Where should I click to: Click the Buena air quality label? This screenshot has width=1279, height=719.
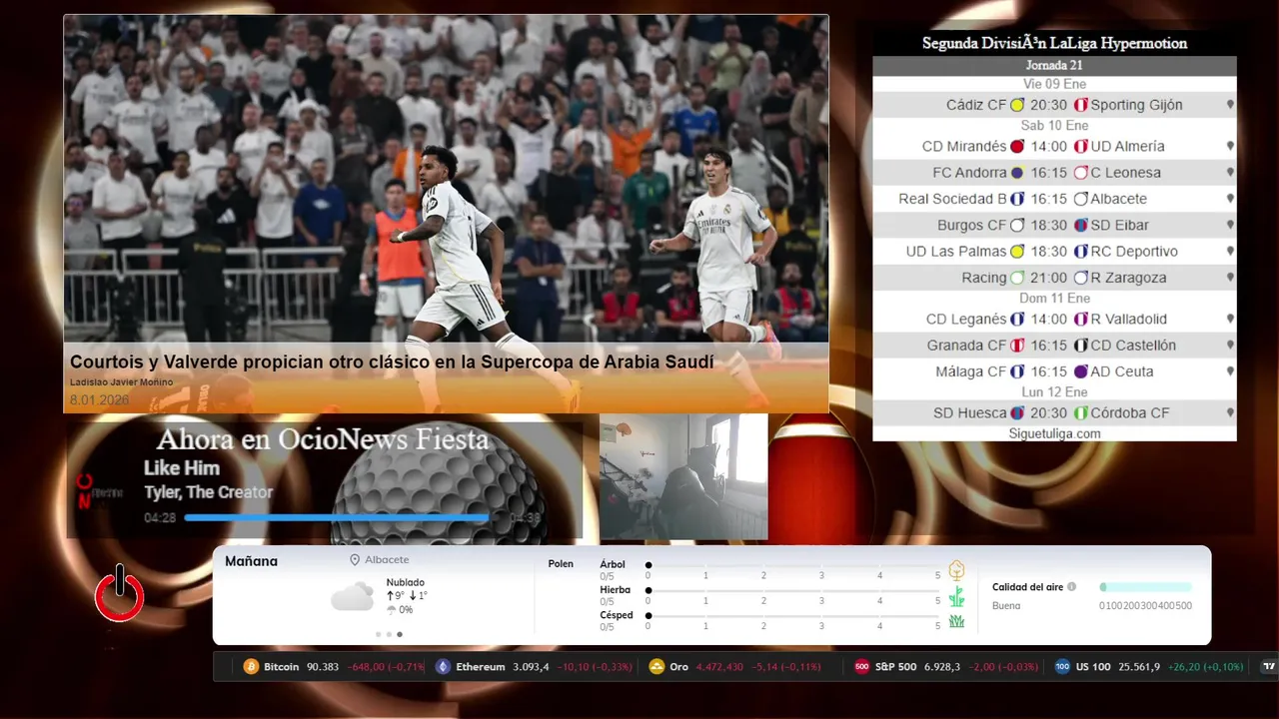coord(1006,605)
